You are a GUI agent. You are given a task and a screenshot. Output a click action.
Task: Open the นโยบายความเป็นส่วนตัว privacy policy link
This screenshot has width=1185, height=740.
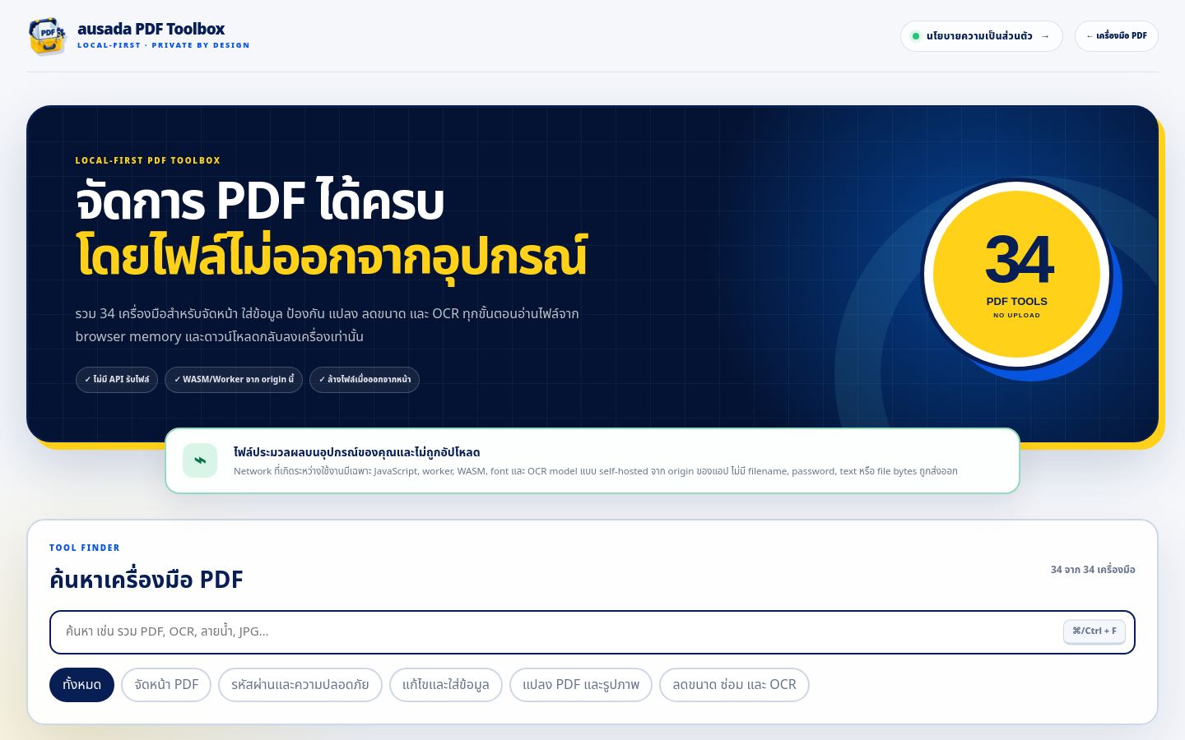click(981, 36)
